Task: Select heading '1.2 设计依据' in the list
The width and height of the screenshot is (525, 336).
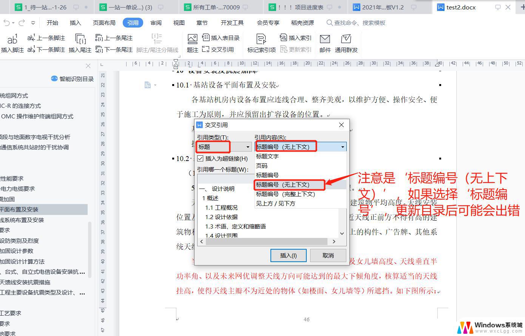Action: click(x=221, y=217)
